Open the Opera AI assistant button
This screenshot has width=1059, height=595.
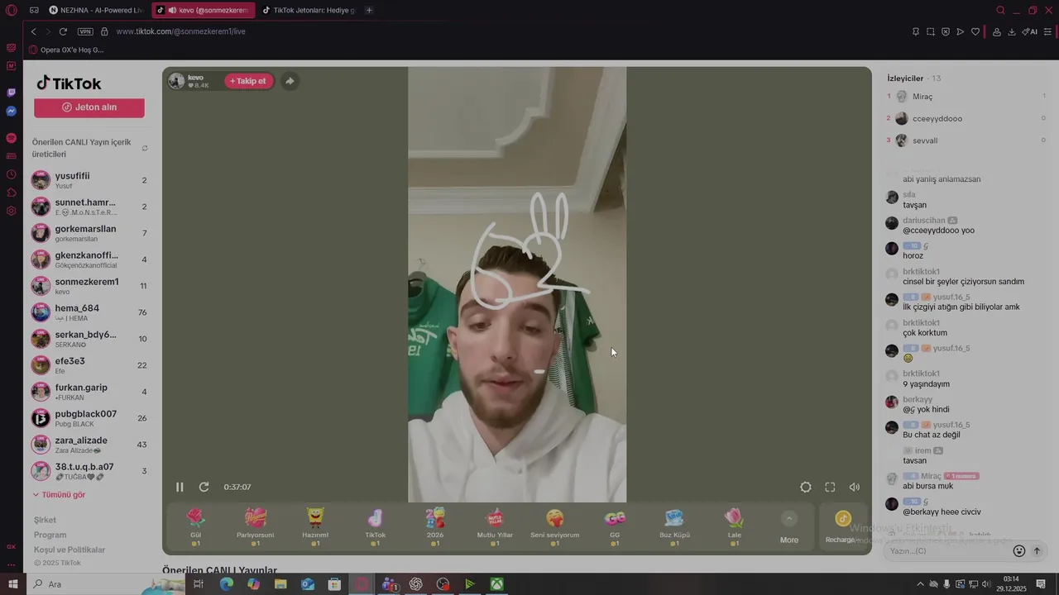pyautogui.click(x=1030, y=31)
